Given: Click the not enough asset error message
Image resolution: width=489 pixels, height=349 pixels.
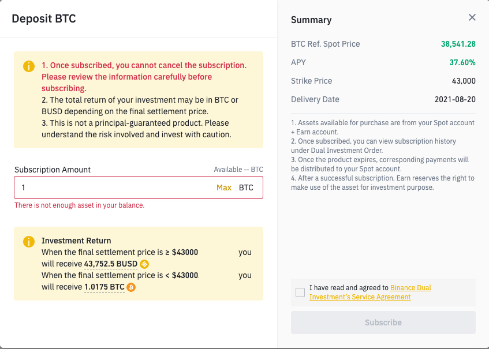Looking at the screenshot, I should coord(80,205).
